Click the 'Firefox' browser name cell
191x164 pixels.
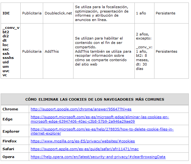pyautogui.click(x=10, y=141)
